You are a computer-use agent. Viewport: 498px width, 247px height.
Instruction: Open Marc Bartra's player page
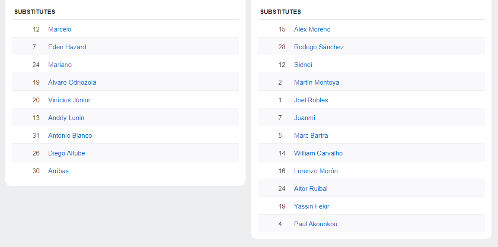[x=311, y=136]
